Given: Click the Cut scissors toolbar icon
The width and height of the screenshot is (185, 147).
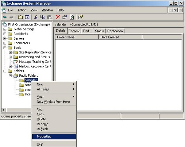Looking at the screenshot, I should (36, 17).
